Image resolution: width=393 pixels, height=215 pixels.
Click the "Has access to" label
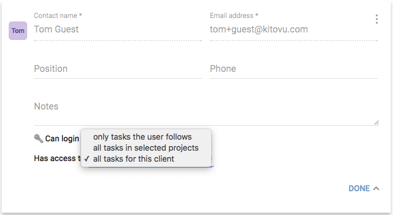pos(57,159)
